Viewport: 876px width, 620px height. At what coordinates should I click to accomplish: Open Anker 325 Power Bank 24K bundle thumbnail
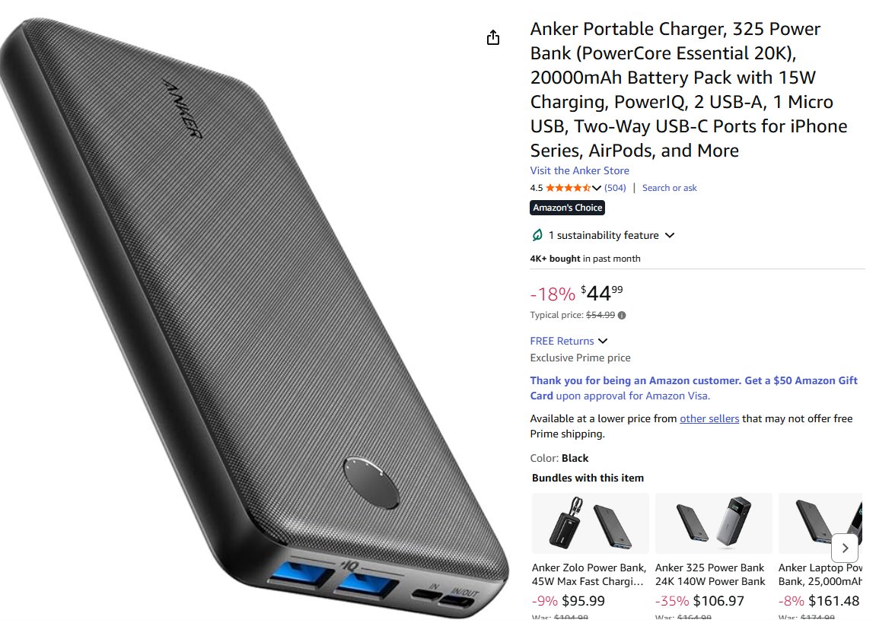713,523
